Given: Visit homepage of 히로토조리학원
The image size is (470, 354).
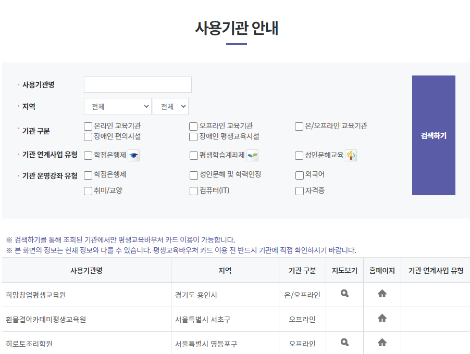Looking at the screenshot, I should (x=382, y=343).
